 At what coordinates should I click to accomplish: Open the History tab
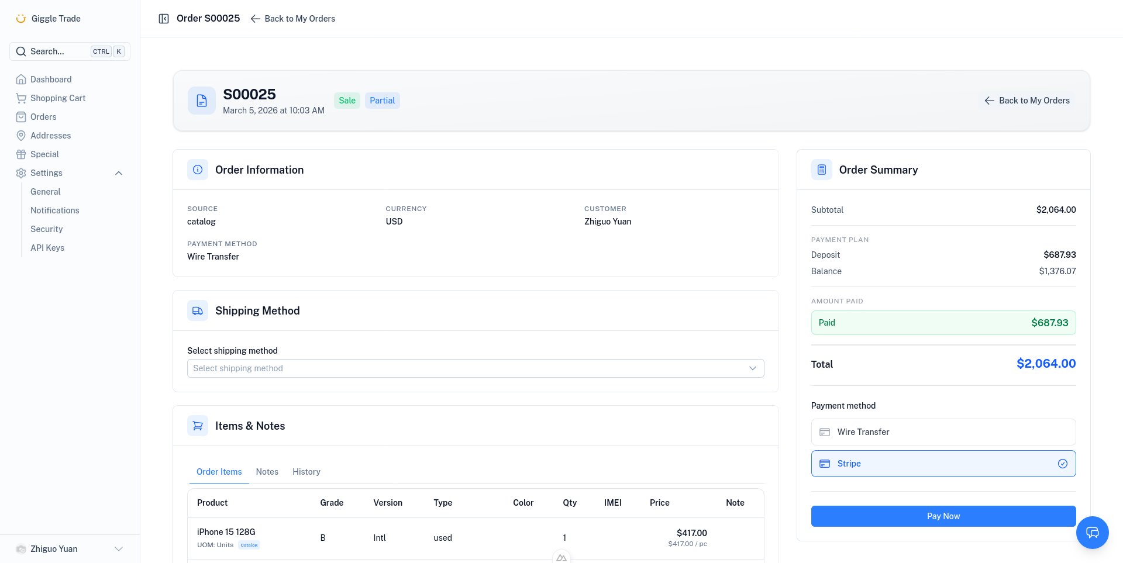[x=306, y=472]
